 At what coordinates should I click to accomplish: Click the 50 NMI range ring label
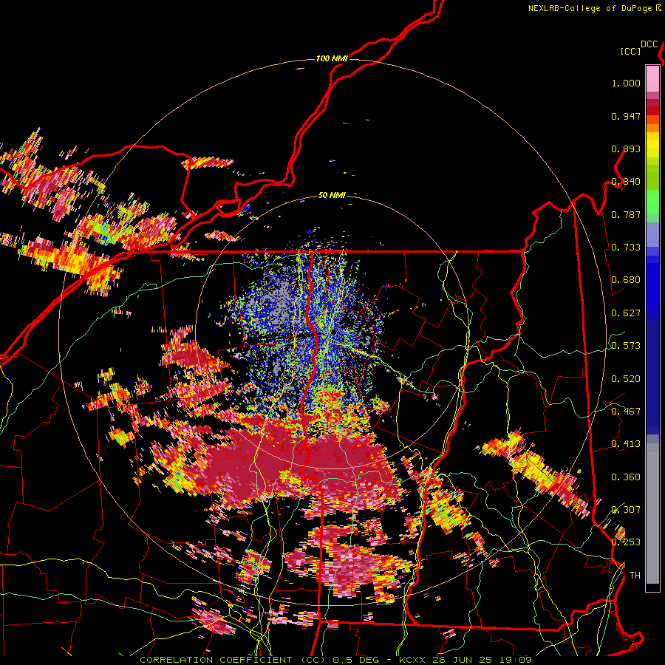point(332,196)
